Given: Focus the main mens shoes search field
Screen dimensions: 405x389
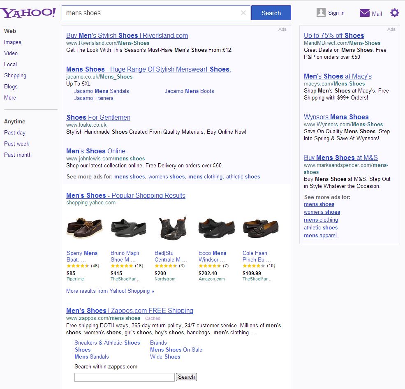Looking at the screenshot, I should [150, 13].
